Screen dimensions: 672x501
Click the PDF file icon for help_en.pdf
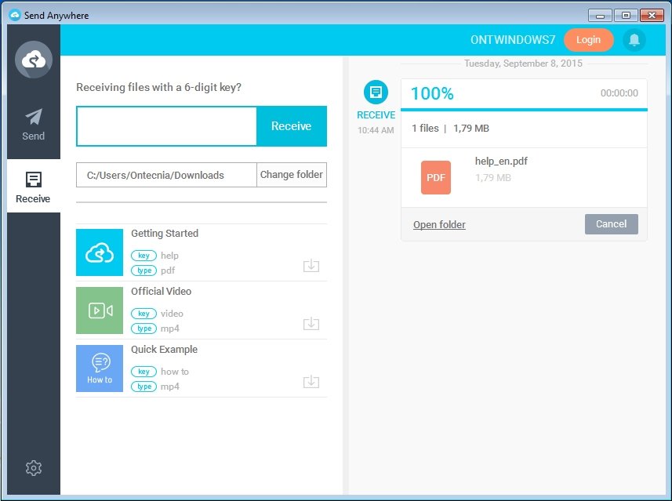436,177
